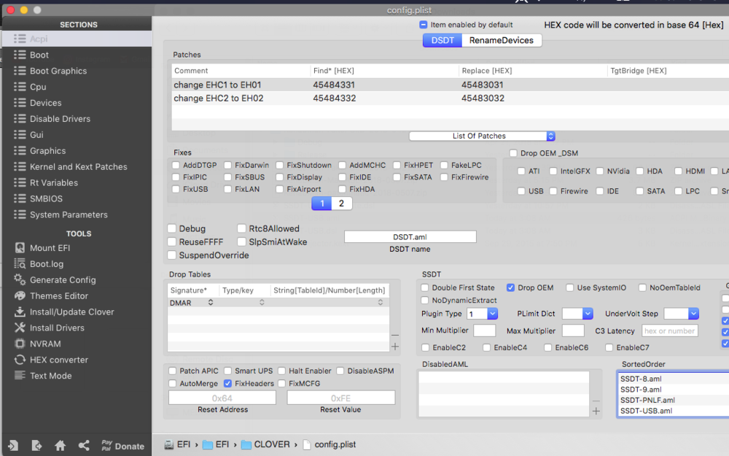
Task: Open Install/Update Clover tool
Action: point(20,312)
